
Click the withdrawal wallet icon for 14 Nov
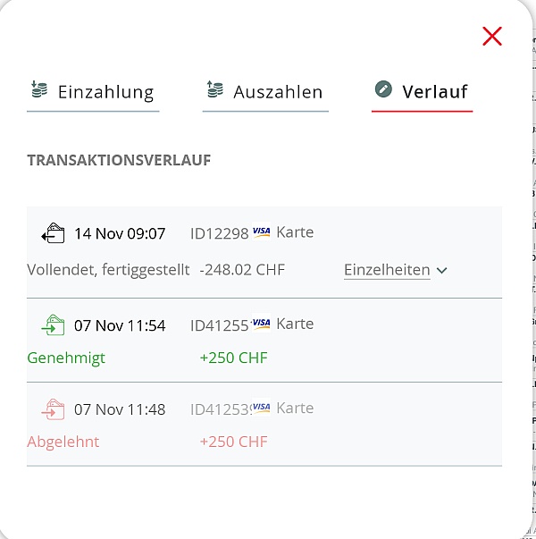click(x=54, y=234)
